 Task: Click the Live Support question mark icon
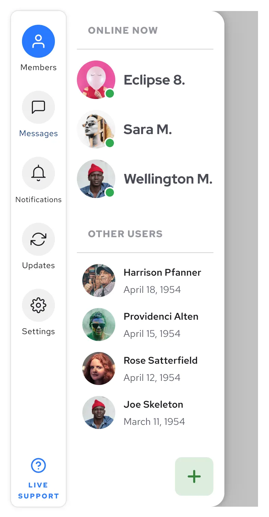pos(38,465)
